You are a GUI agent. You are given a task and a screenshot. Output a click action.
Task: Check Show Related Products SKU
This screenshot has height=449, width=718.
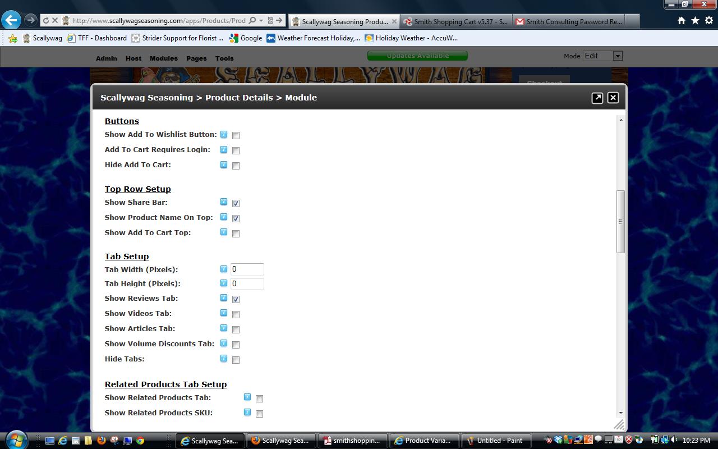259,414
